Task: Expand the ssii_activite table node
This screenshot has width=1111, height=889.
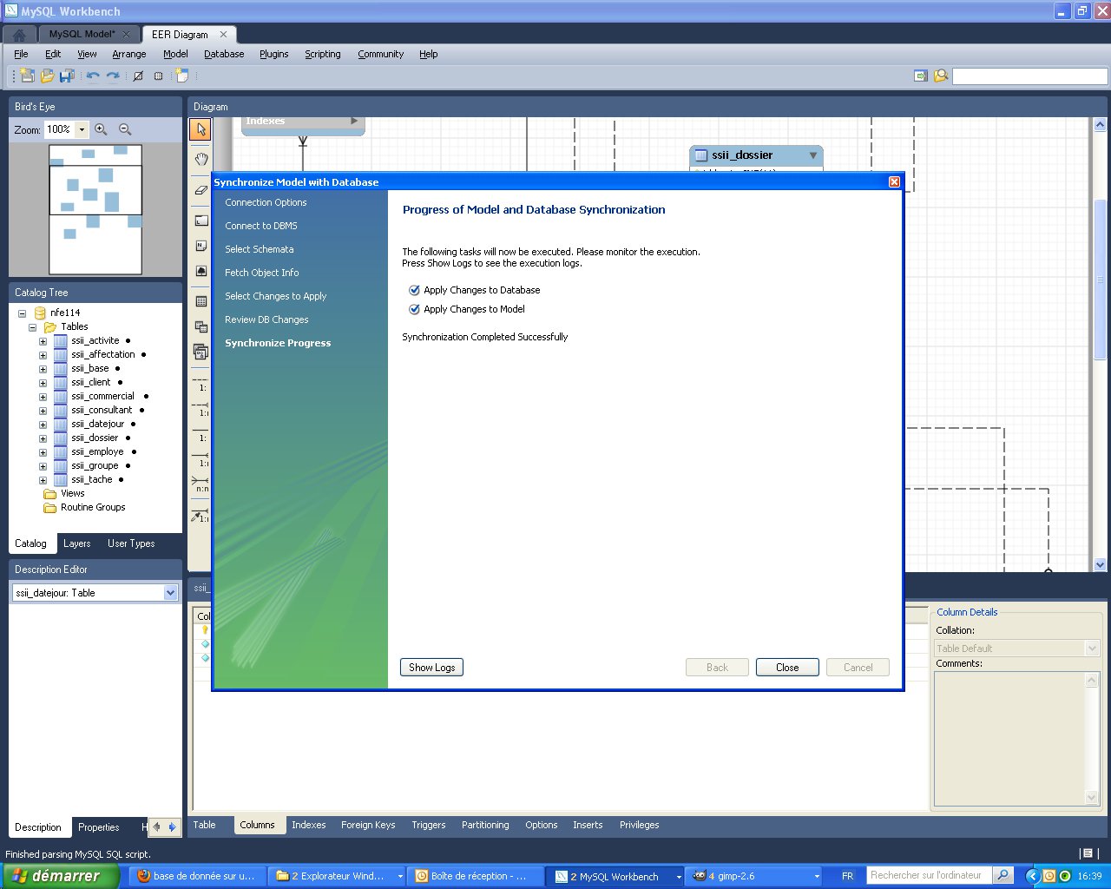Action: point(43,341)
